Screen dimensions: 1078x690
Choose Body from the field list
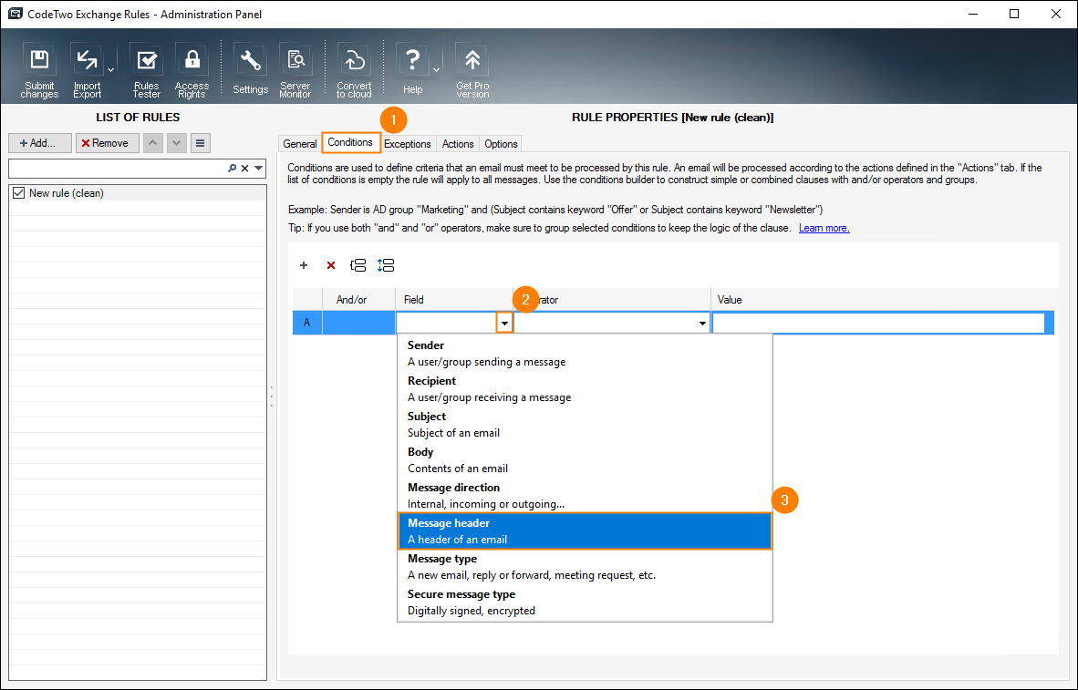(x=586, y=460)
